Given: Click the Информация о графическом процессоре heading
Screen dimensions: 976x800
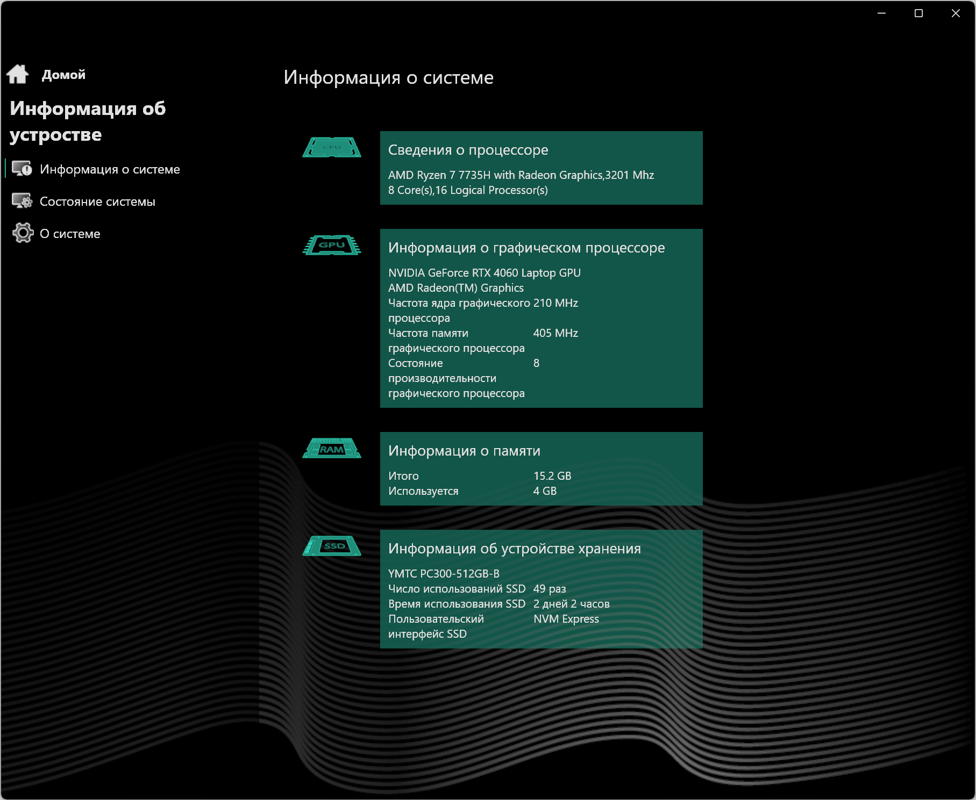Looking at the screenshot, I should tap(526, 248).
